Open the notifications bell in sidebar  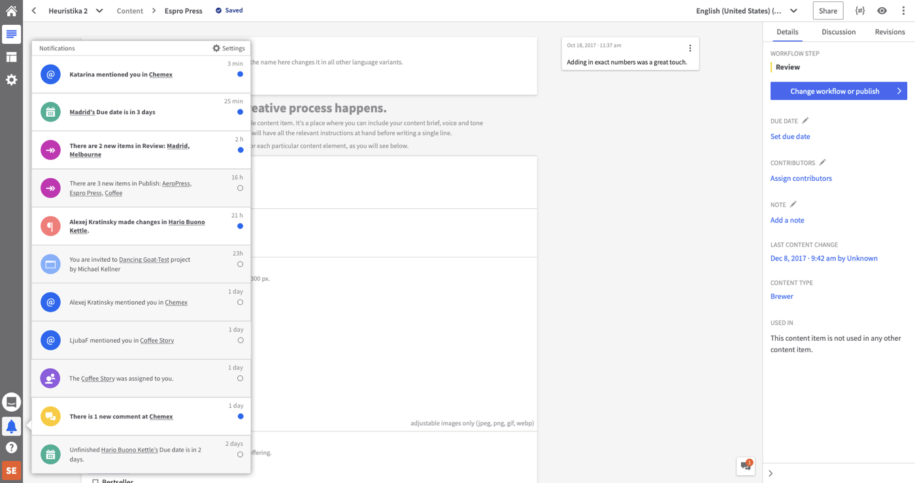[11, 426]
